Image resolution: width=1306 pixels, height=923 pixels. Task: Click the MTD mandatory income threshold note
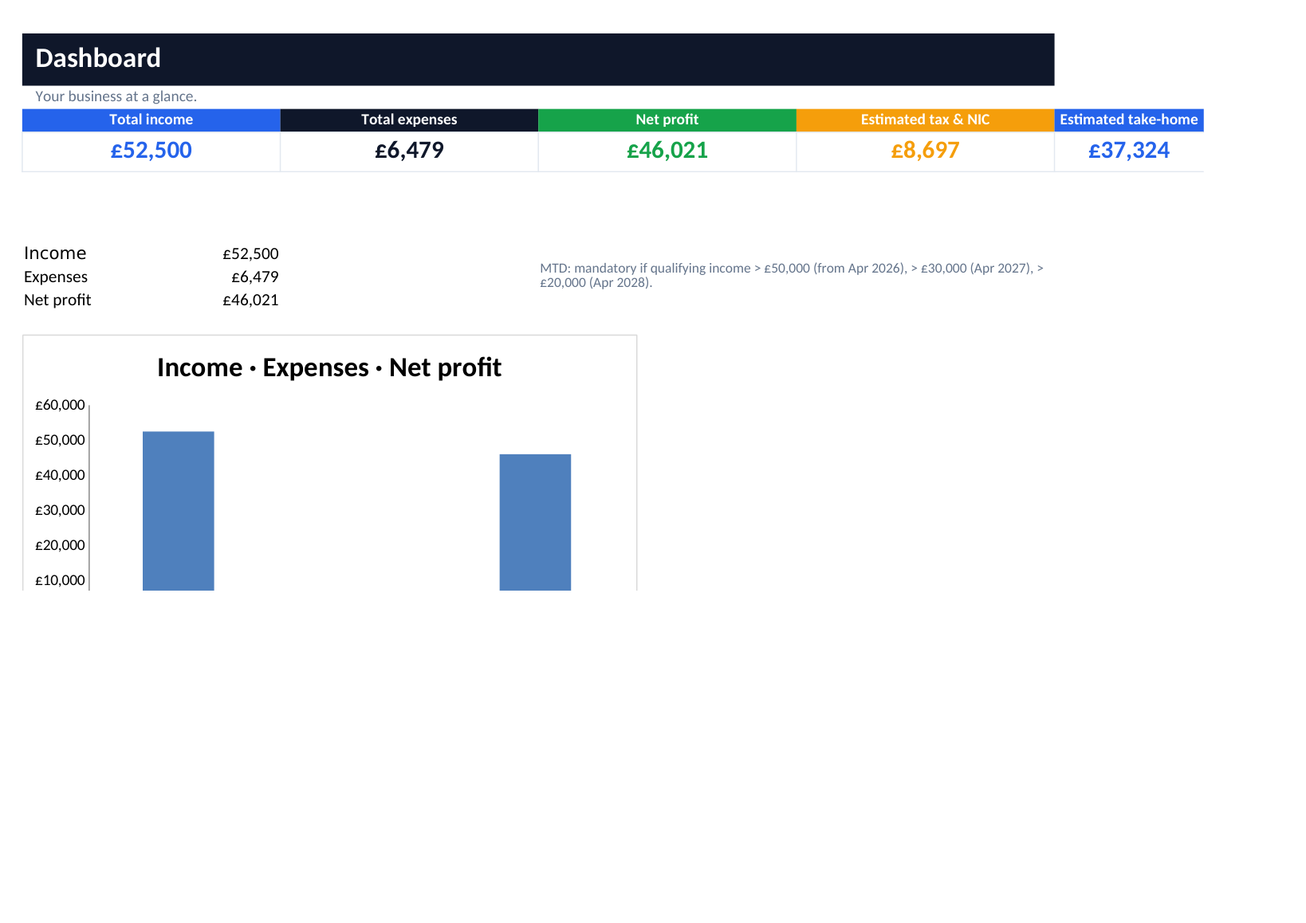[792, 275]
